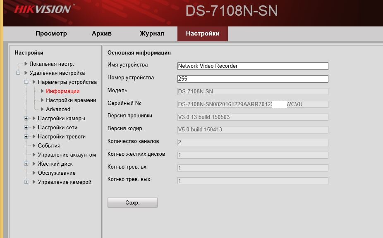Screen dimensions: 383x238
Task: Select Жесткий диск tree item
Action: [x=55, y=164]
